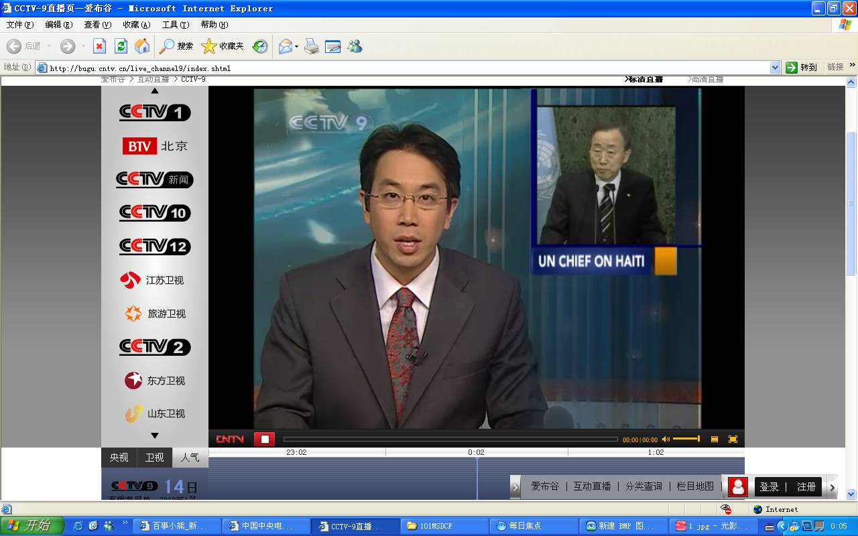858x536 pixels.
Task: Open the 101MSDCF taskbar window
Action: click(x=445, y=526)
